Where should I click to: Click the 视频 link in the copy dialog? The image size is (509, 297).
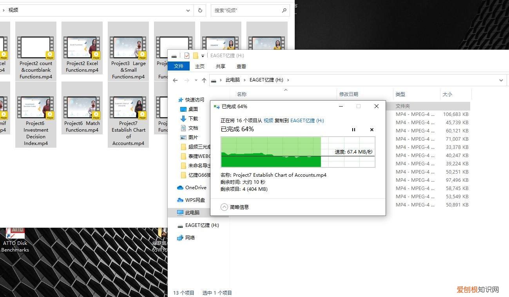tap(268, 120)
